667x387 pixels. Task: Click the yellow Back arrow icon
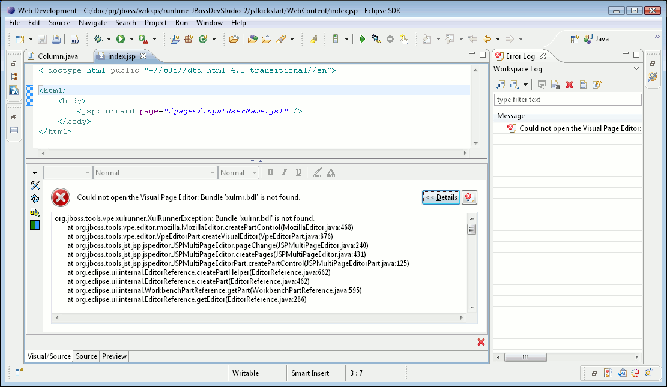487,39
